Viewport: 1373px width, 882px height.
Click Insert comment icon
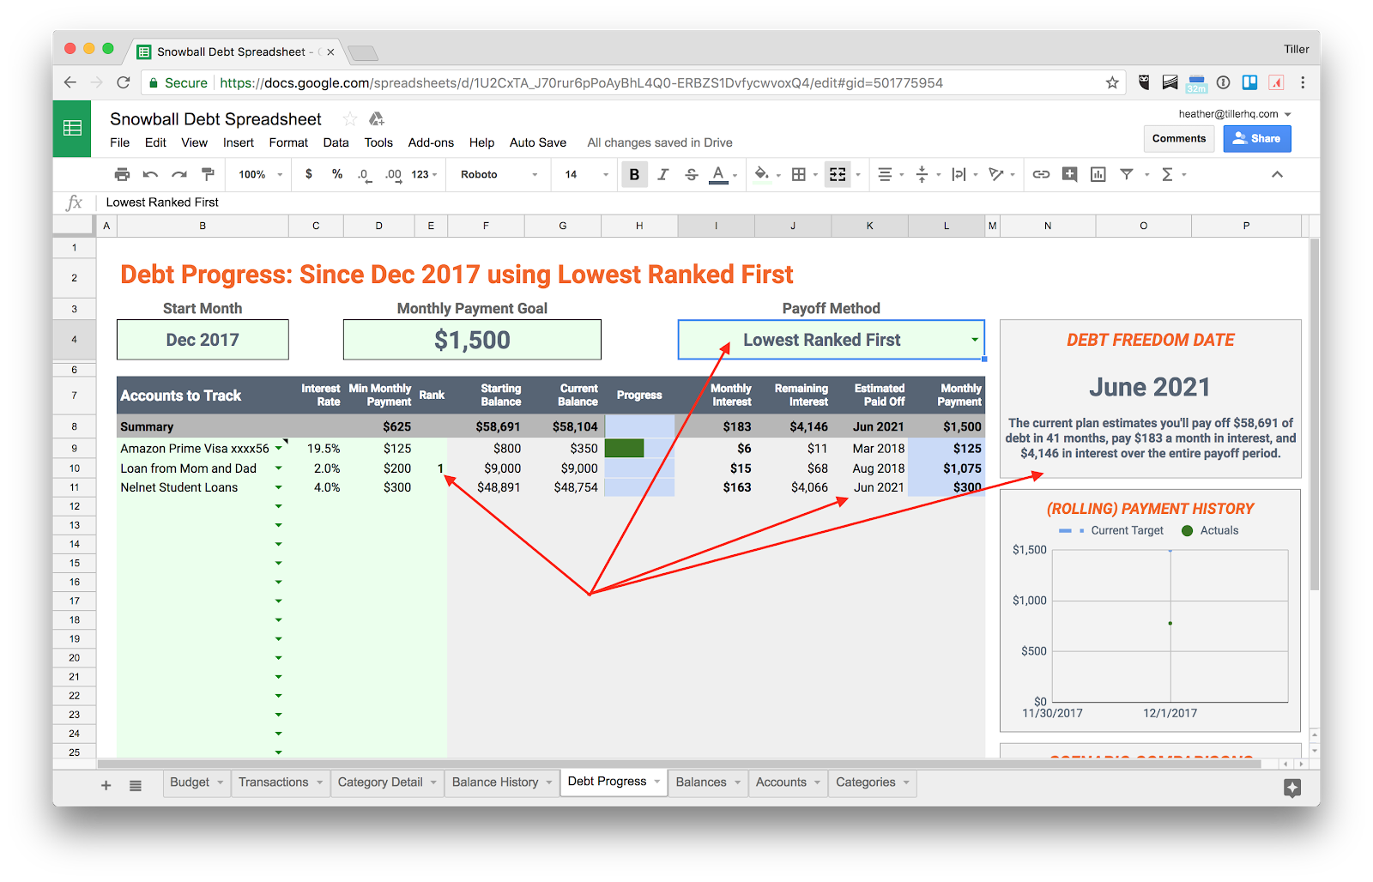click(x=1069, y=174)
